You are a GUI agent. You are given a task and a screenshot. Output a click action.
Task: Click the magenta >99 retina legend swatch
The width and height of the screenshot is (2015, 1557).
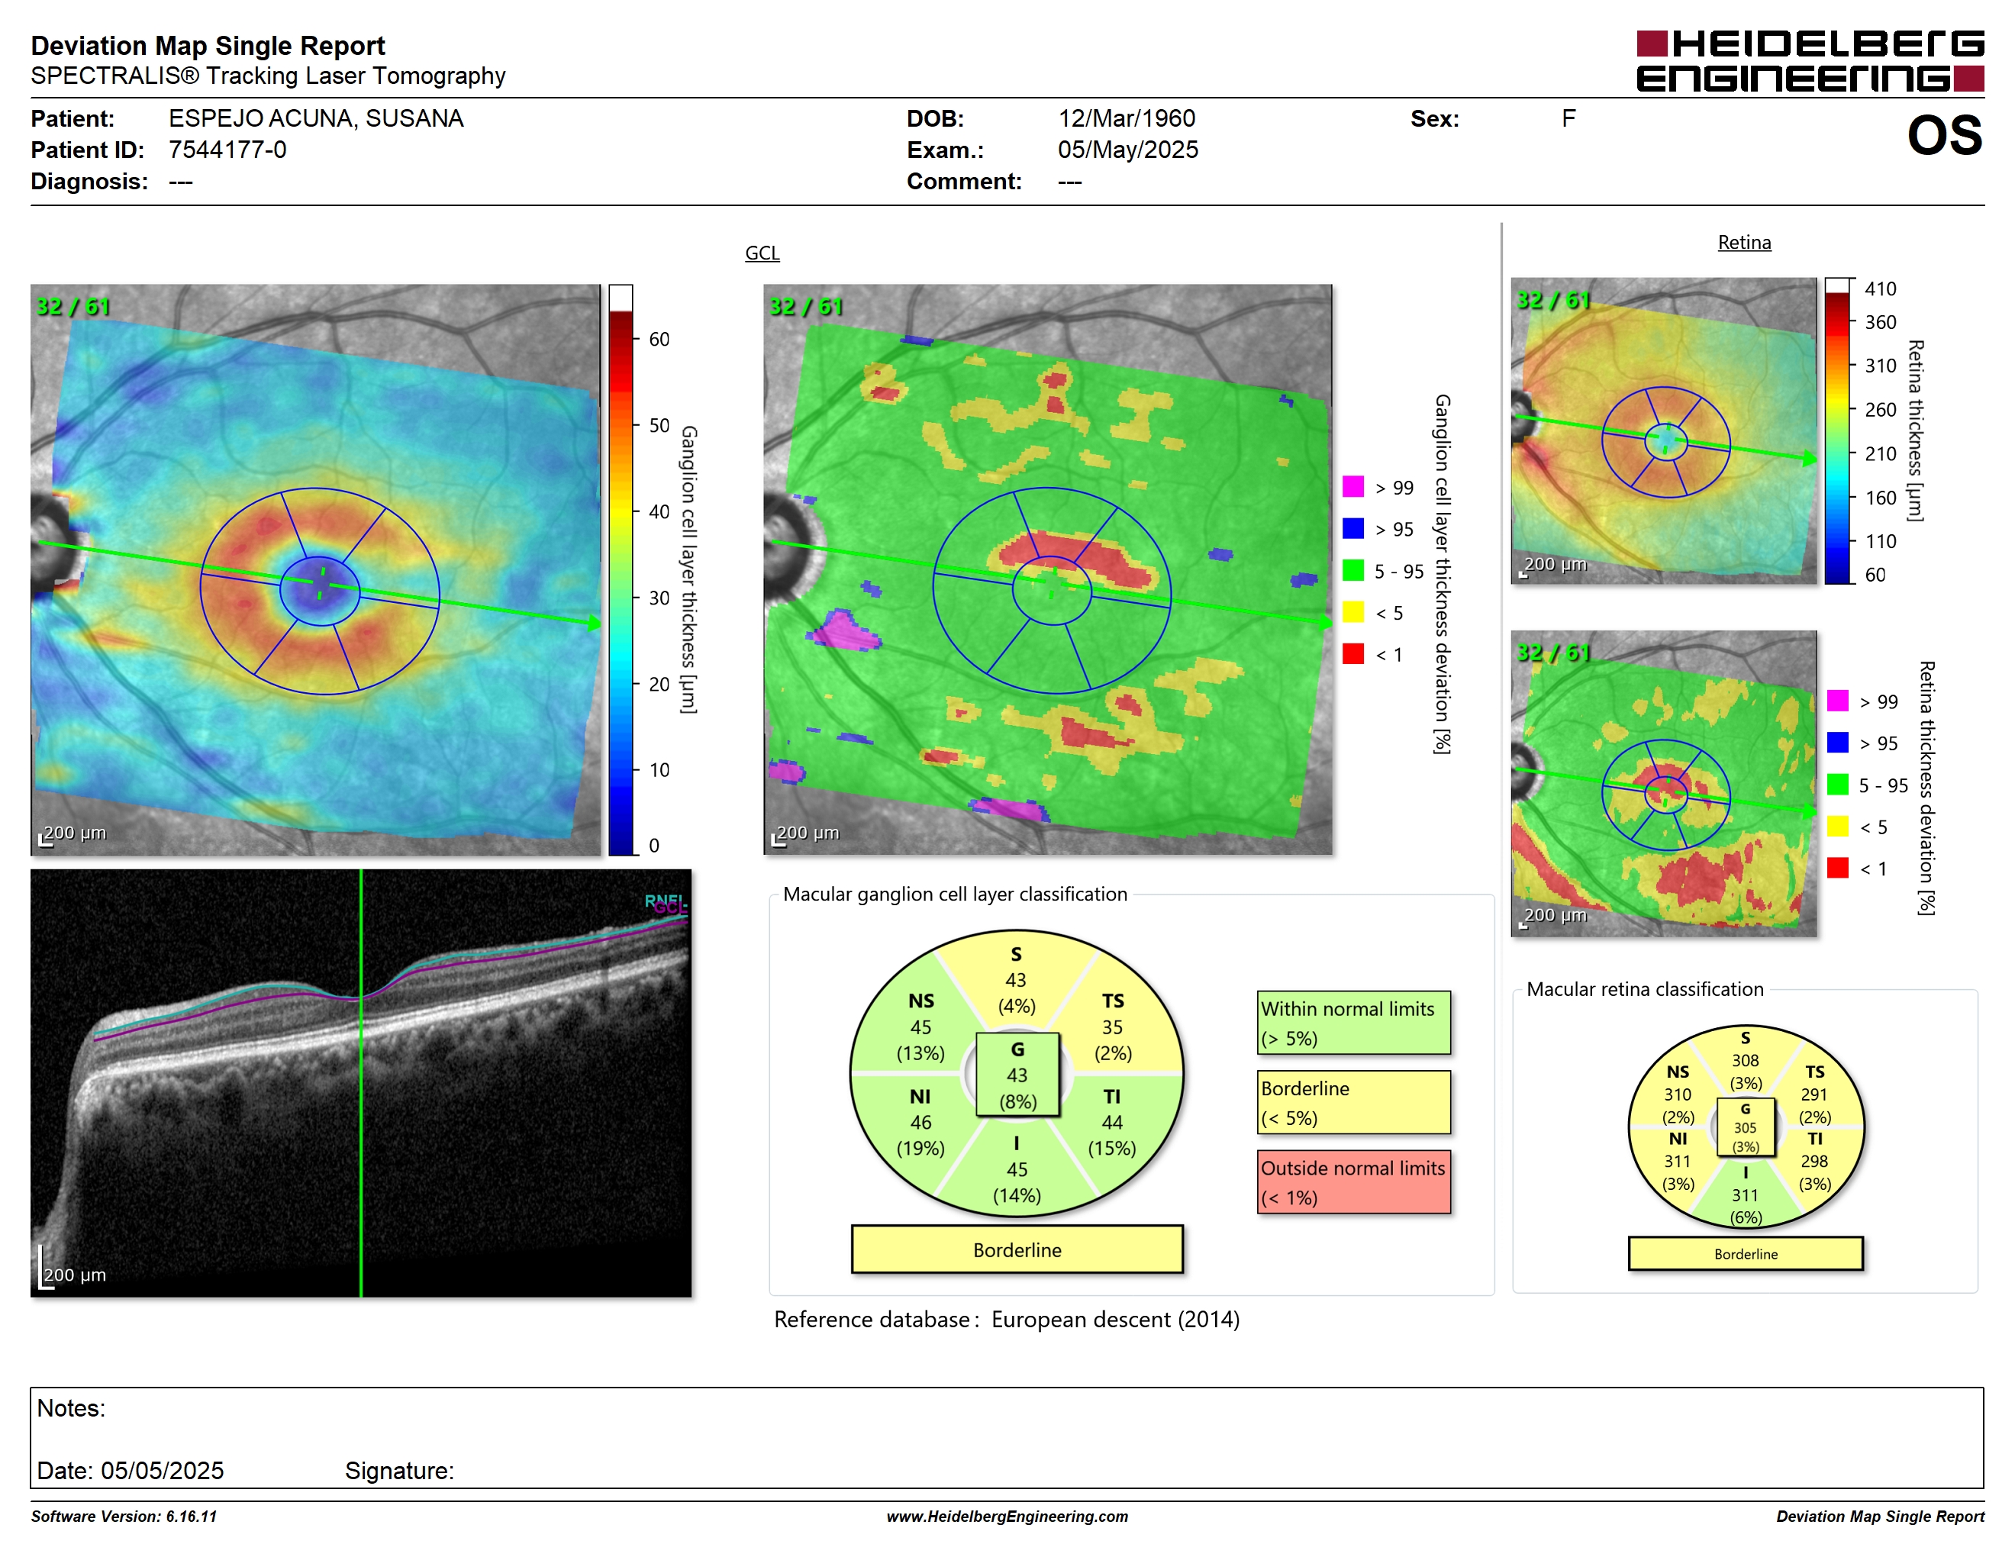coord(1837,700)
